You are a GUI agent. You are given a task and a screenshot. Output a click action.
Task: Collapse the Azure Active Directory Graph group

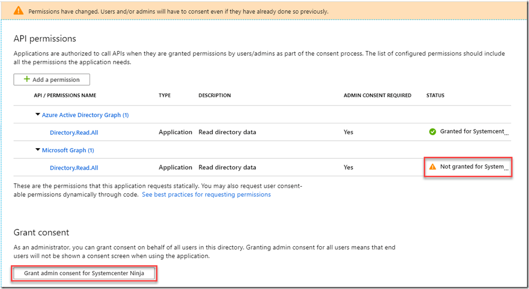tap(38, 115)
